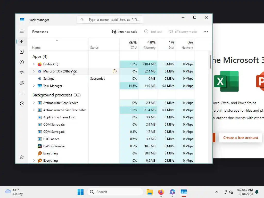The image size is (264, 198).
Task: Click Create a free account in Microsoft 365 window
Action: (x=241, y=138)
